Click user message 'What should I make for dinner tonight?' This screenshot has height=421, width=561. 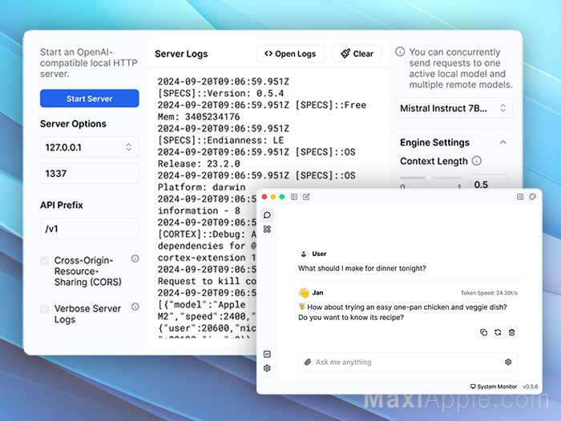coord(362,268)
